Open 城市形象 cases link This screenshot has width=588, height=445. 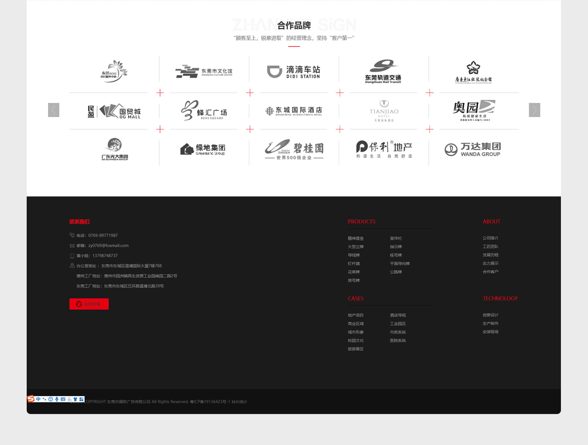tap(356, 332)
